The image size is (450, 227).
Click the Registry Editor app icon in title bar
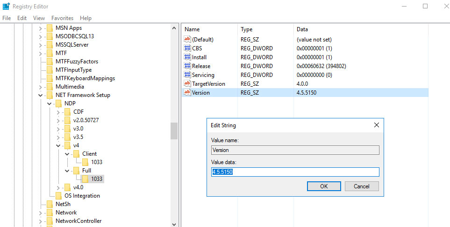6,7
